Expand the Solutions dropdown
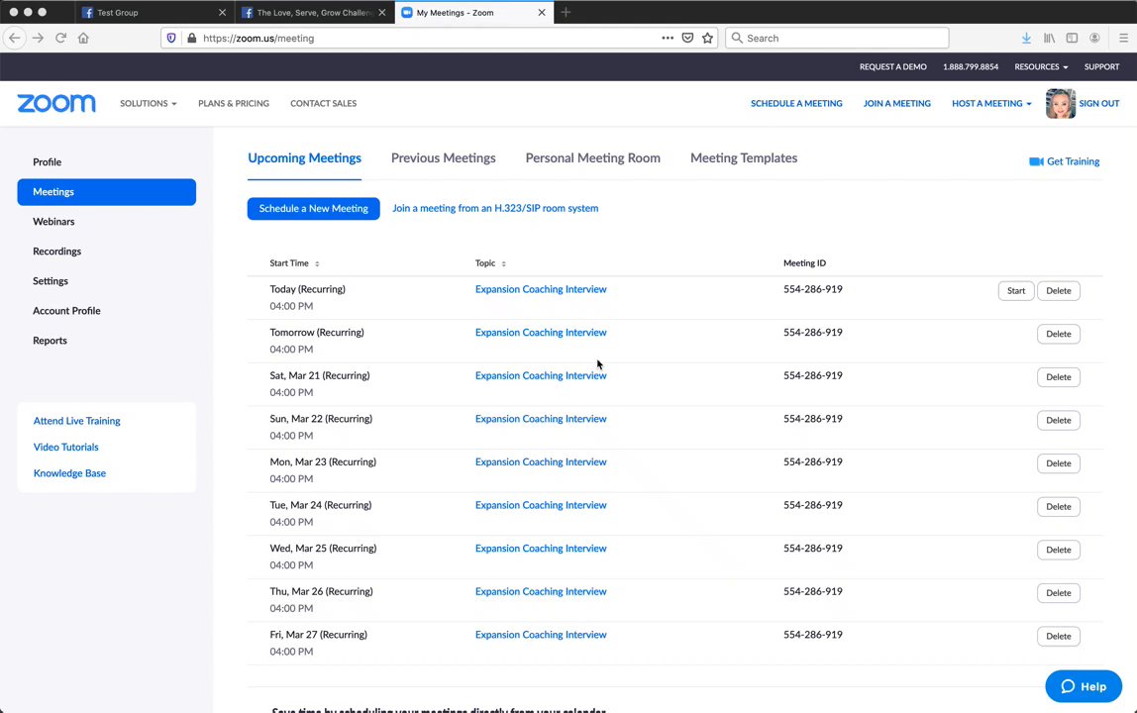Image resolution: width=1137 pixels, height=713 pixels. point(148,104)
